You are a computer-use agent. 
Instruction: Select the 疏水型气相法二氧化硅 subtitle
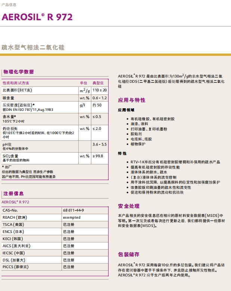pyautogui.click(x=33, y=48)
